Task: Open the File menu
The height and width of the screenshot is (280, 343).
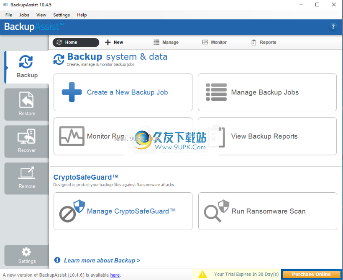Action: click(x=9, y=15)
